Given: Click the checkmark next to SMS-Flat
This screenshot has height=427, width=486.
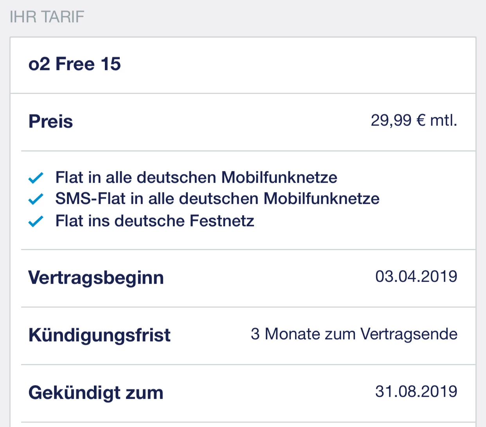Looking at the screenshot, I should 36,199.
